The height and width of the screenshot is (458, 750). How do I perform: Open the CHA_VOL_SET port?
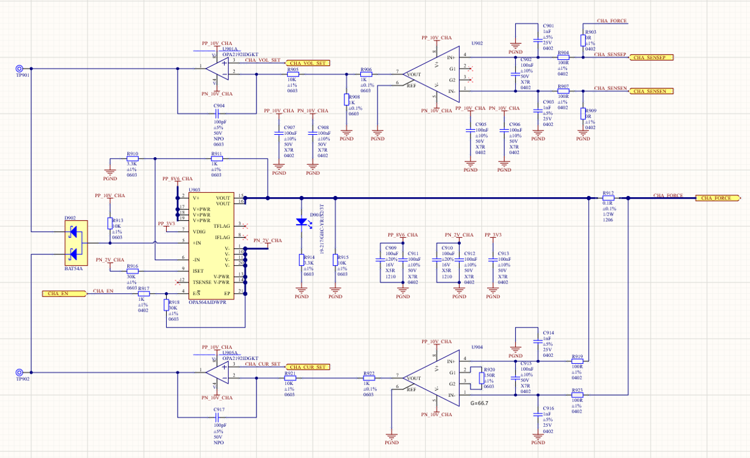[x=309, y=63]
